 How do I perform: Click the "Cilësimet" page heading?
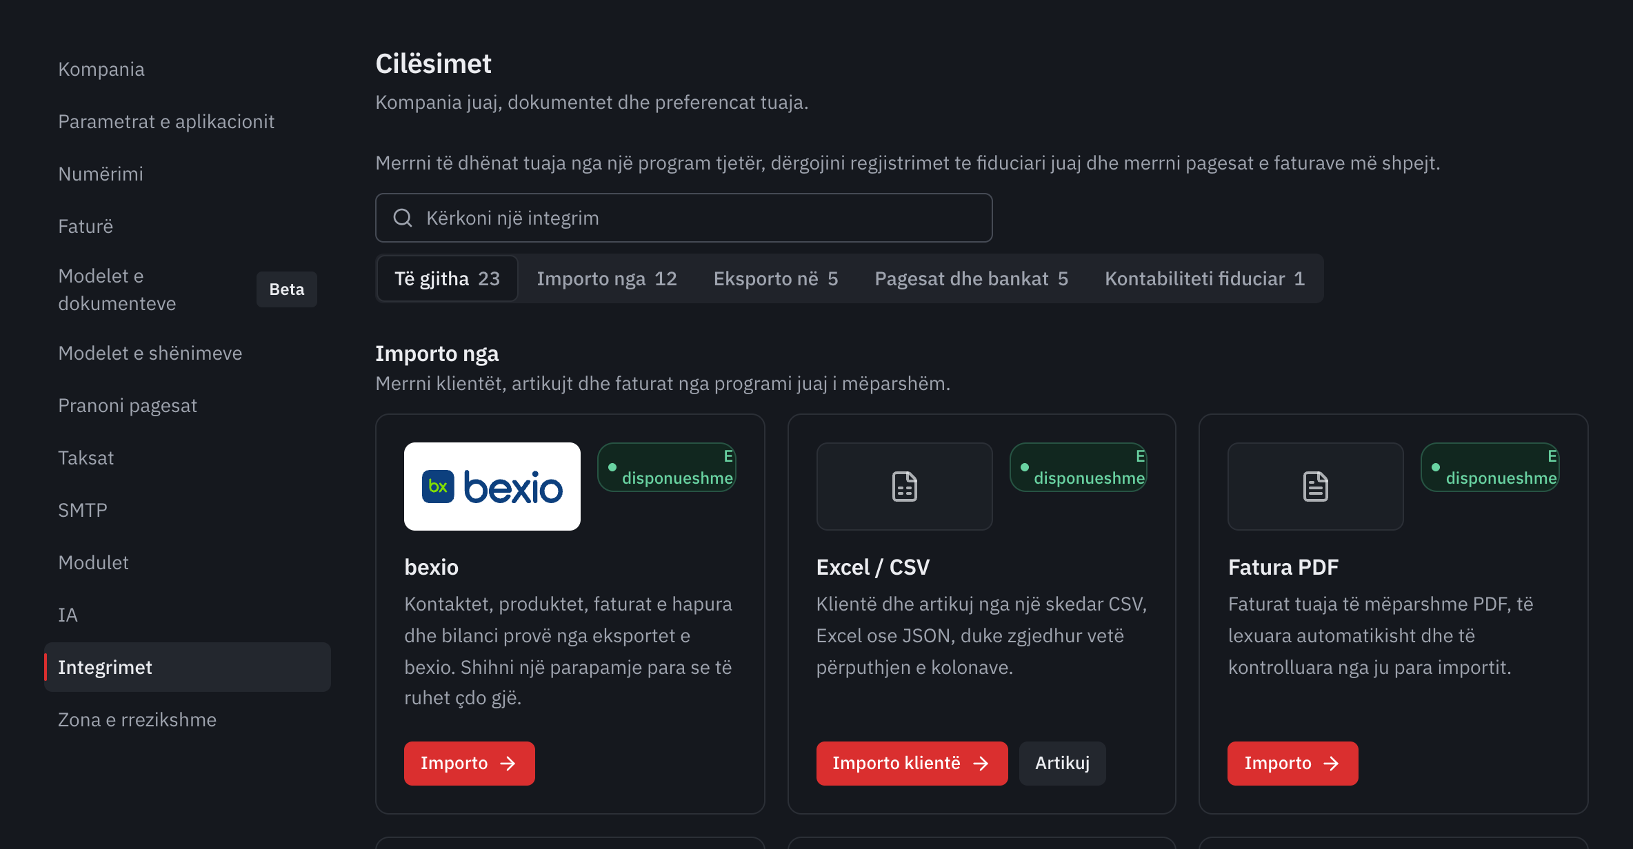pos(433,64)
